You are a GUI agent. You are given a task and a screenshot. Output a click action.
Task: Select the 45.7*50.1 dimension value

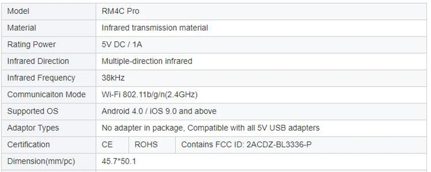119,162
